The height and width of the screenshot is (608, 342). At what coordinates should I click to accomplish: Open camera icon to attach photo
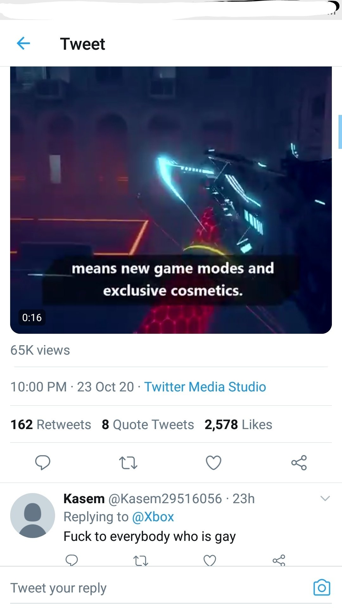pos(321,588)
